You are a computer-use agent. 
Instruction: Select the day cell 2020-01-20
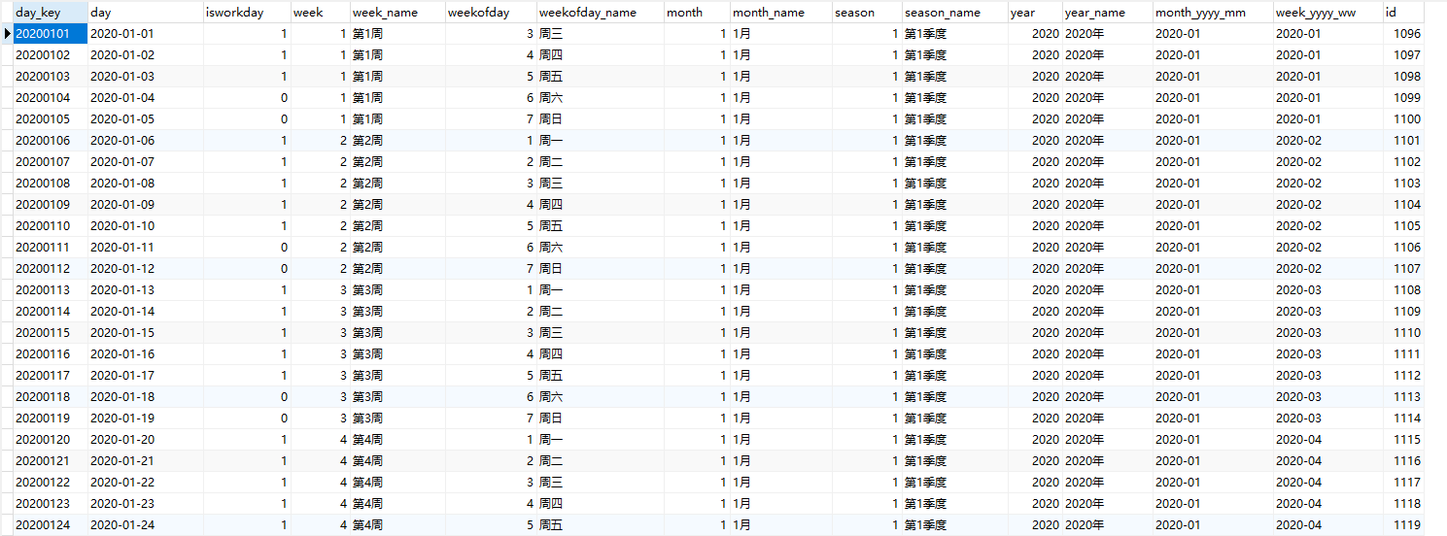click(x=146, y=440)
